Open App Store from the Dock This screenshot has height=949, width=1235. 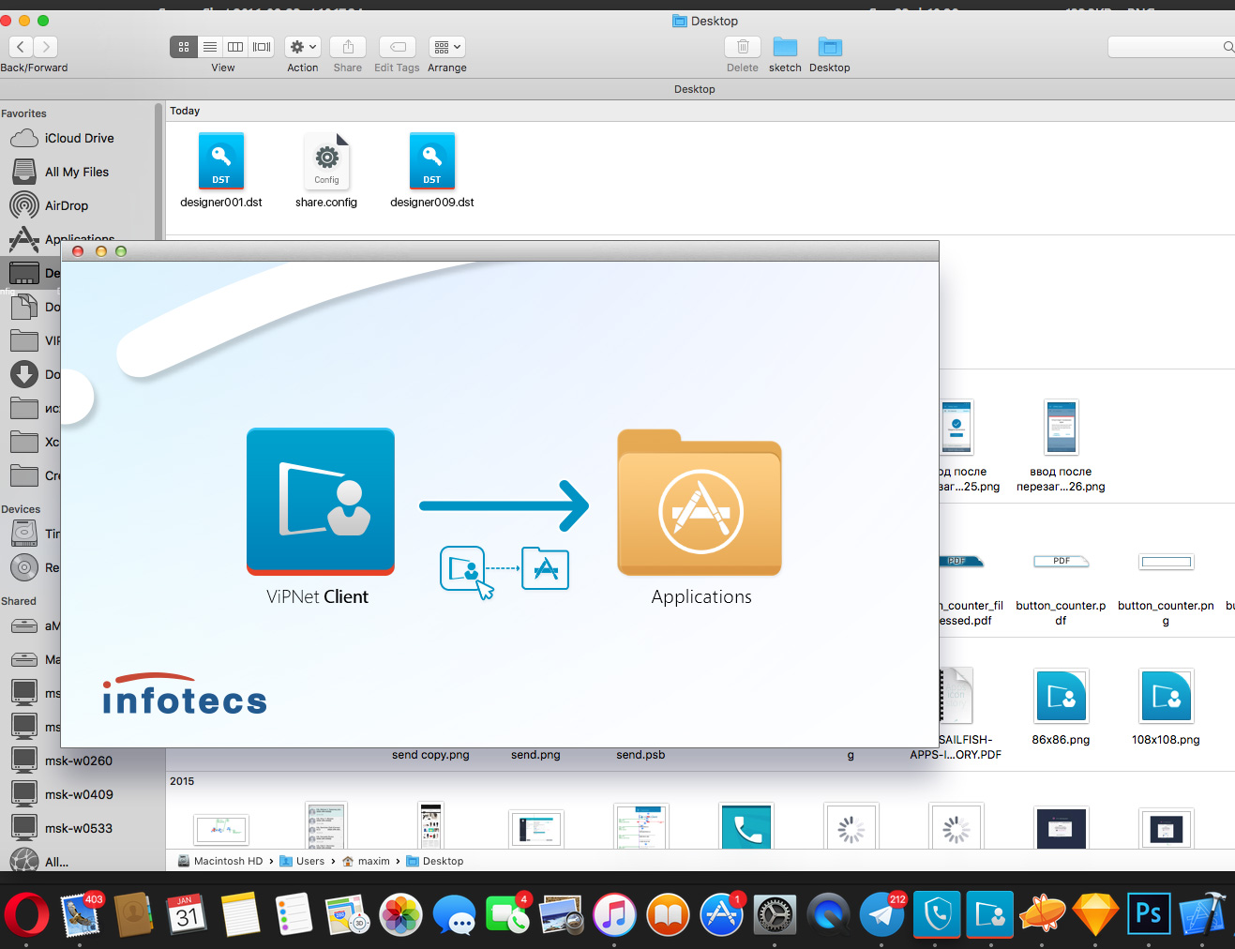(x=721, y=914)
